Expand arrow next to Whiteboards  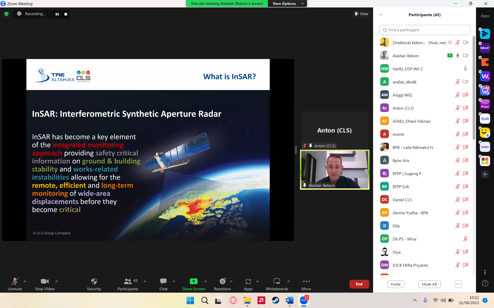pos(289,281)
